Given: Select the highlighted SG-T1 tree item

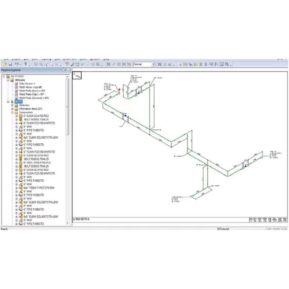Looking at the screenshot, I should pos(19,102).
